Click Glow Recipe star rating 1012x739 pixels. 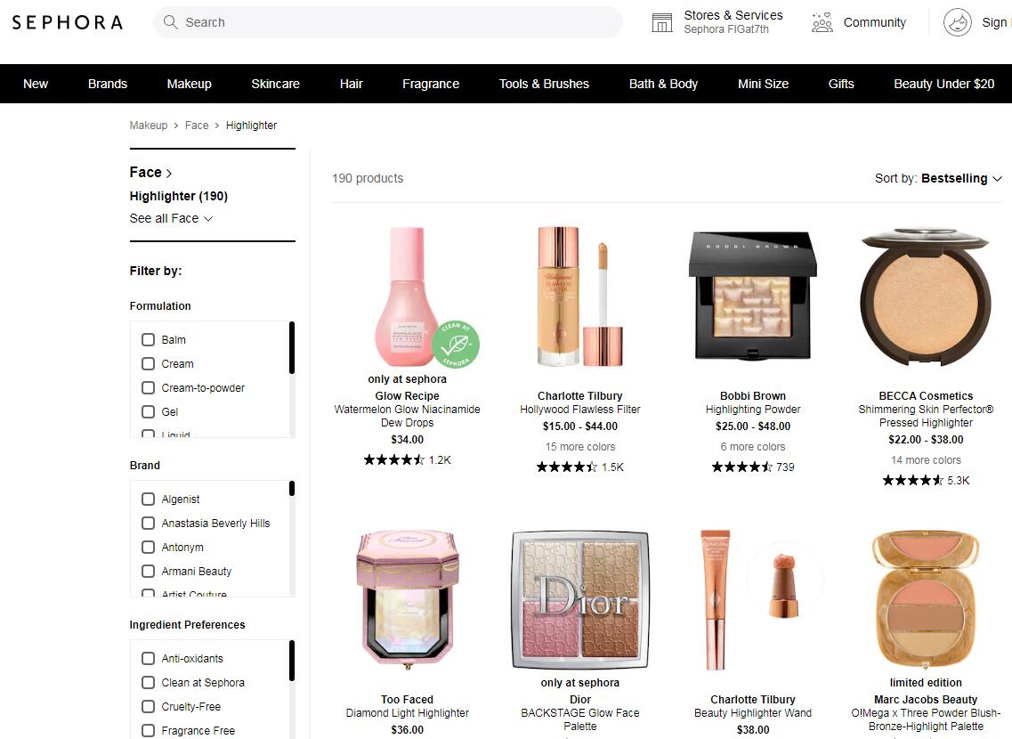(393, 460)
